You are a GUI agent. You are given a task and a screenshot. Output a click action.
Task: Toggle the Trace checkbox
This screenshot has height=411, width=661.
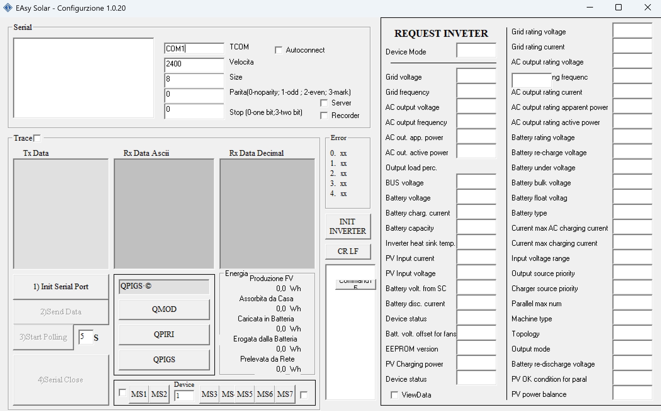[x=37, y=138]
